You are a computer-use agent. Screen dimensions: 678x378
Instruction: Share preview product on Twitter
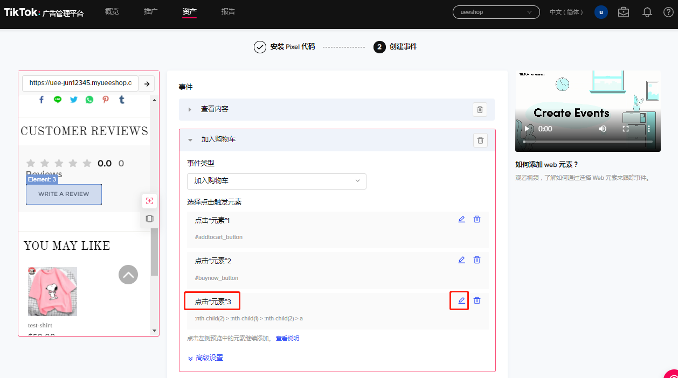pos(73,100)
